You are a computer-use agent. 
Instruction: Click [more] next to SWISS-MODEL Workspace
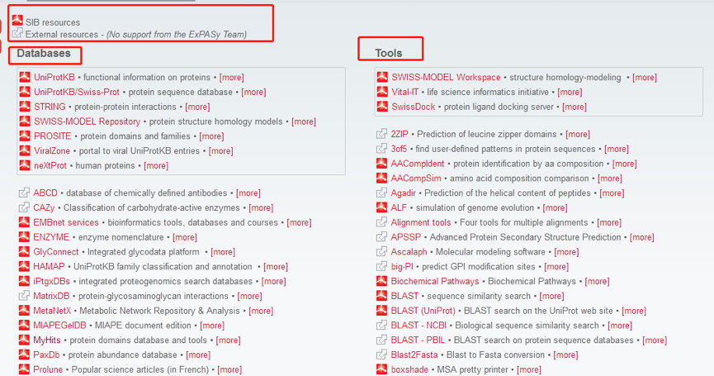pos(645,78)
